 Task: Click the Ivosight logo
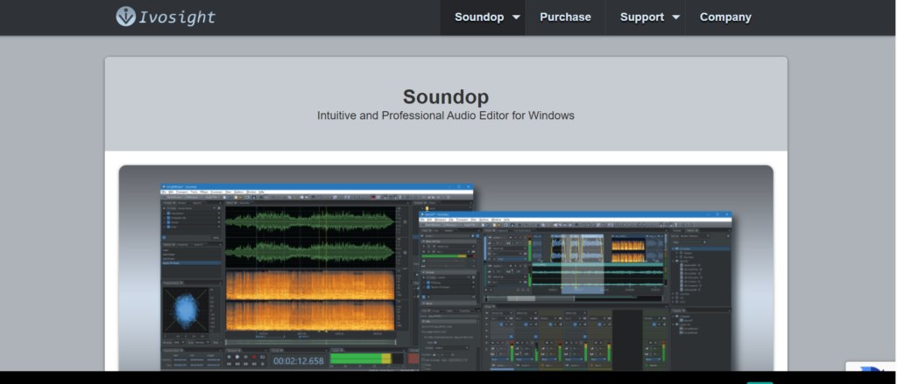tap(166, 17)
